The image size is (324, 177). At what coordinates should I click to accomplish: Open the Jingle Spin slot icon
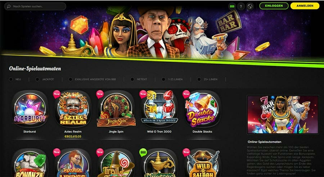coord(116,109)
